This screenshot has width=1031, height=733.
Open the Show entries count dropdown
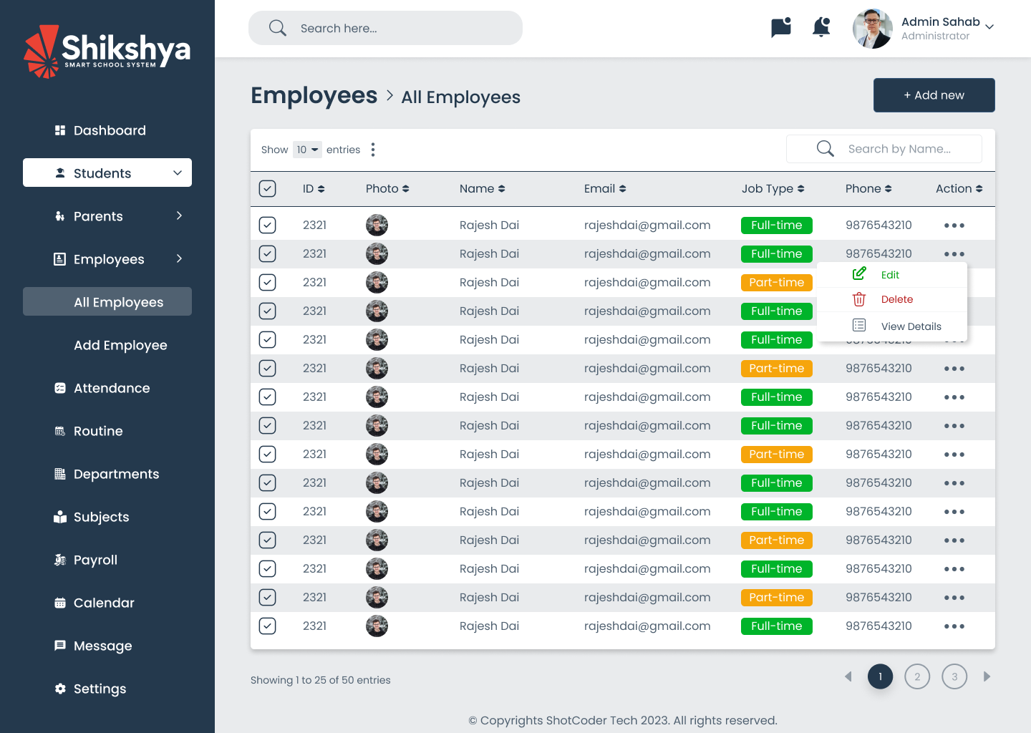307,150
